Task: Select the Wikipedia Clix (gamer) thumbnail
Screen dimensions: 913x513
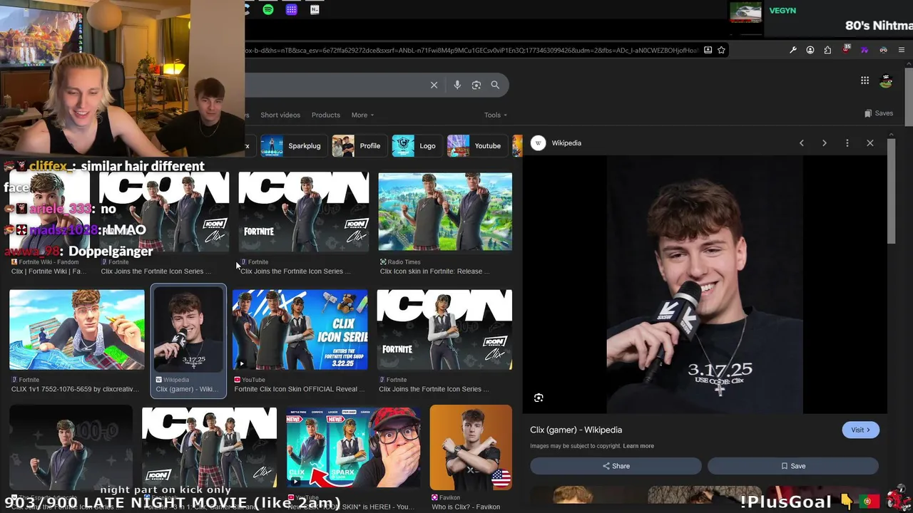Action: tap(188, 330)
